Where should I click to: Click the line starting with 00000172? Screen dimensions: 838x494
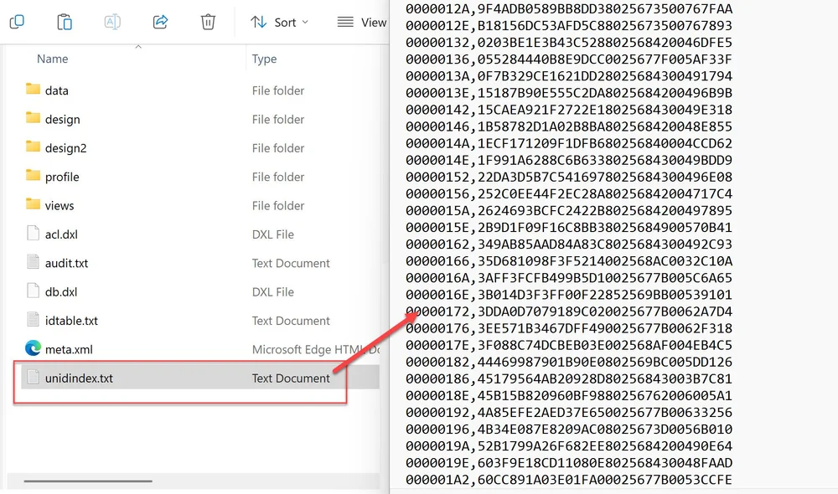[569, 311]
